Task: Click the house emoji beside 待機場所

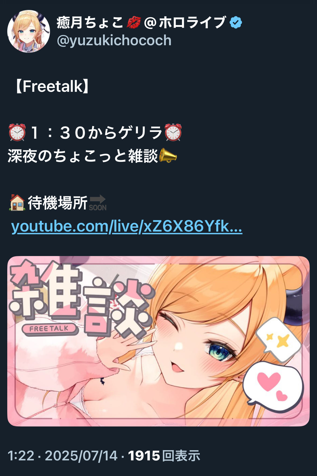Action: coord(17,202)
